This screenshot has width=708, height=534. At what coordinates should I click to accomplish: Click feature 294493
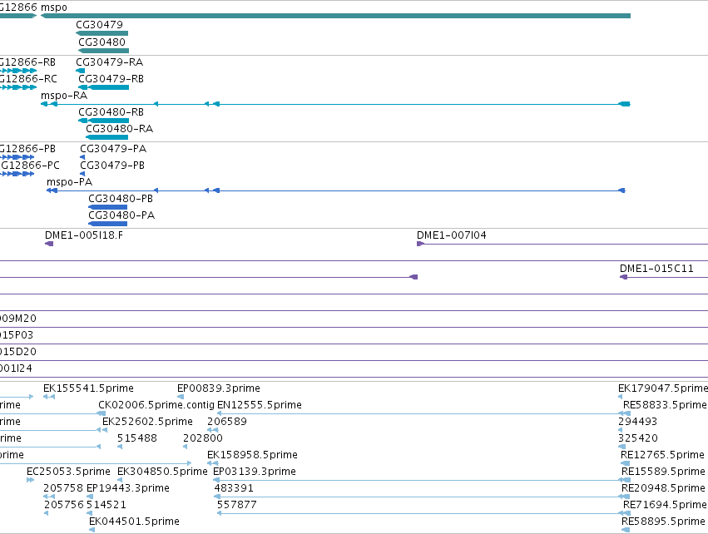[x=638, y=422]
